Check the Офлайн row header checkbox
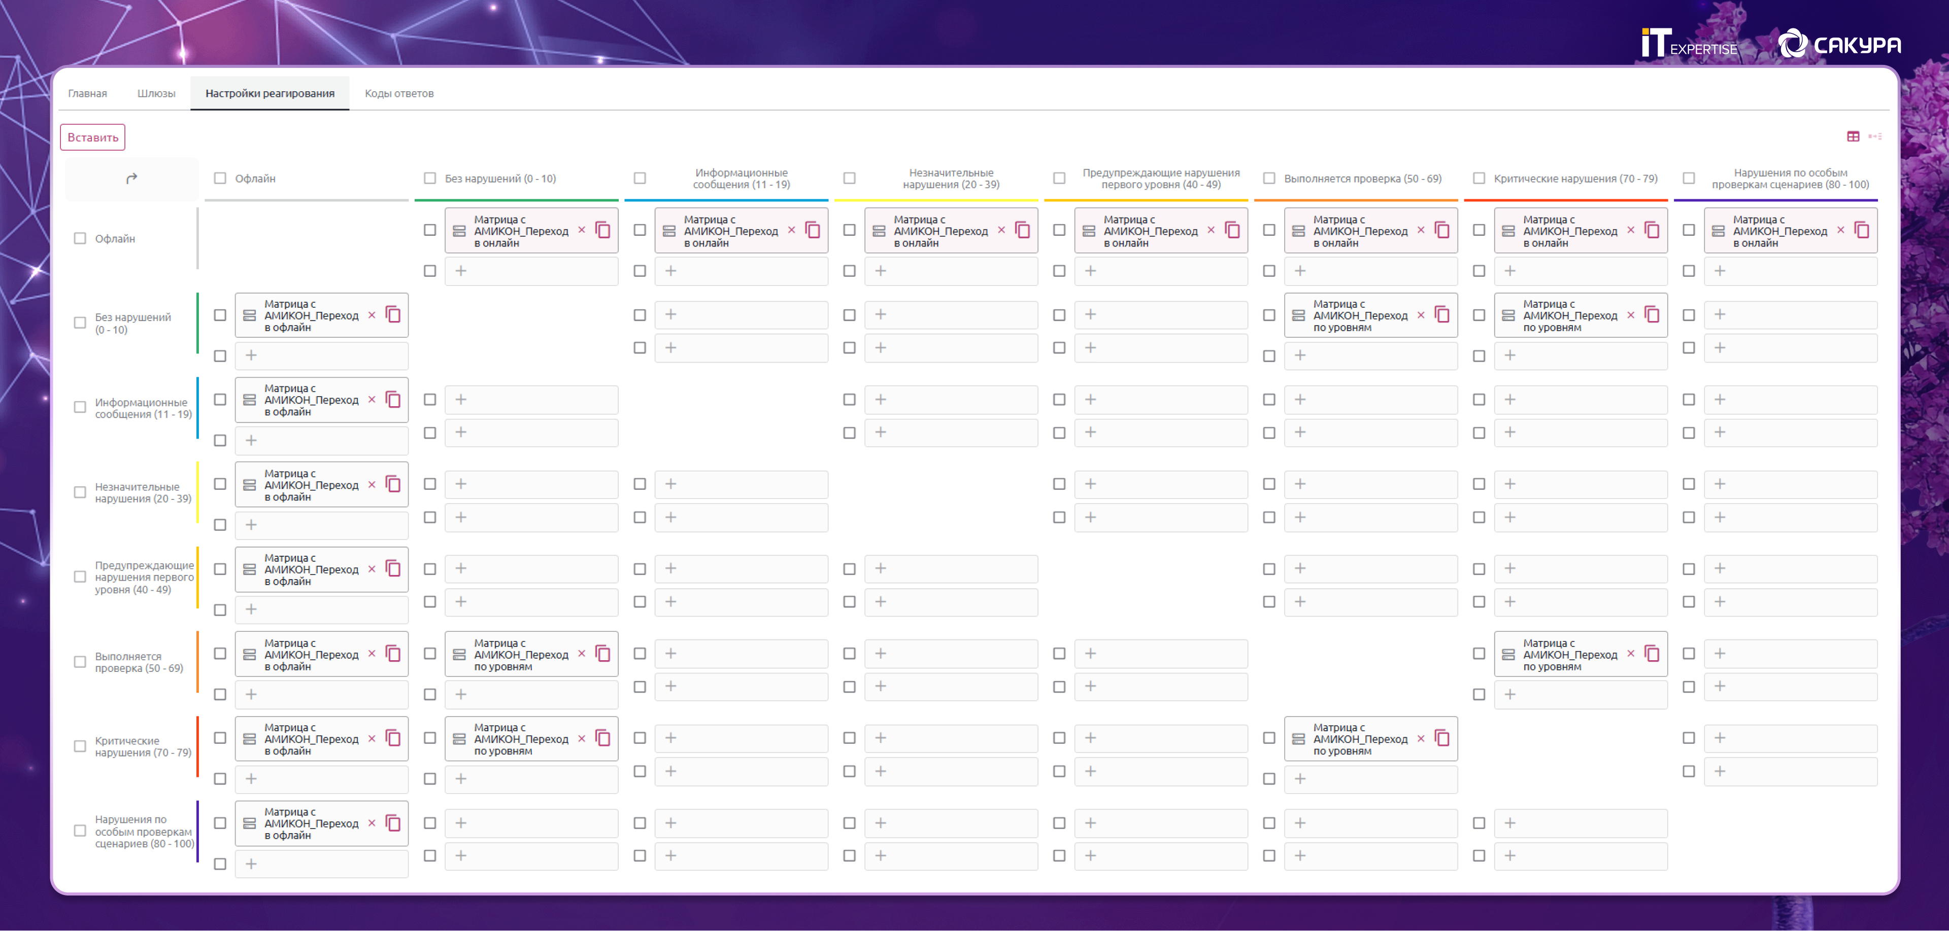Image resolution: width=1949 pixels, height=931 pixels. (x=80, y=238)
